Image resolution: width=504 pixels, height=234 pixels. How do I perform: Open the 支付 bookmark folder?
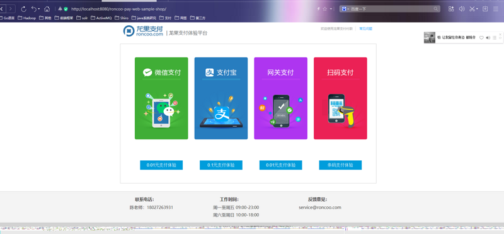(165, 18)
